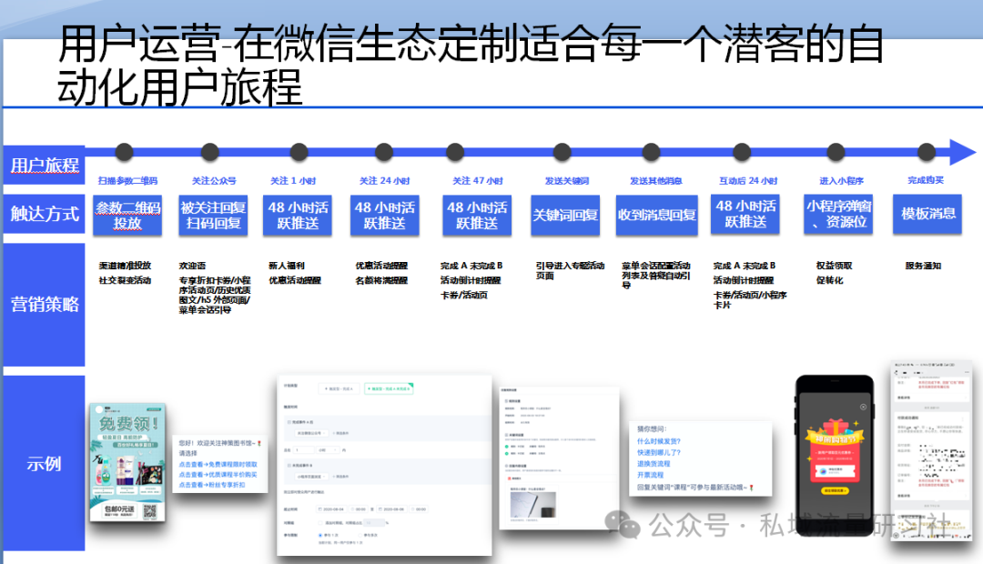Click the 被关注回复扫码回复 box
Viewport: 983px width, 564px height.
(x=213, y=215)
